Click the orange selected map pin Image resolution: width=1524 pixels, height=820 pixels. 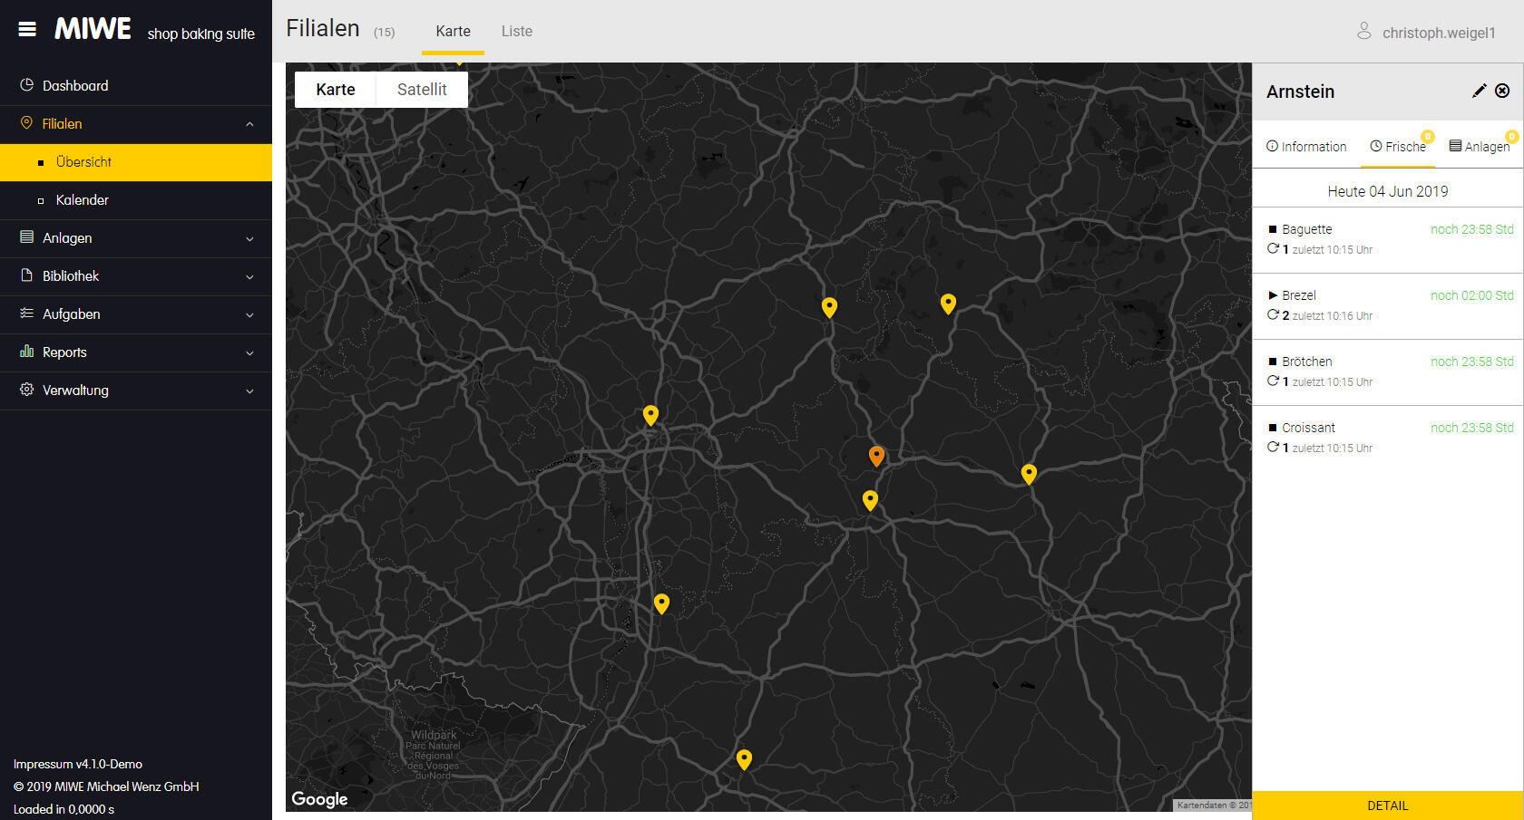coord(876,455)
